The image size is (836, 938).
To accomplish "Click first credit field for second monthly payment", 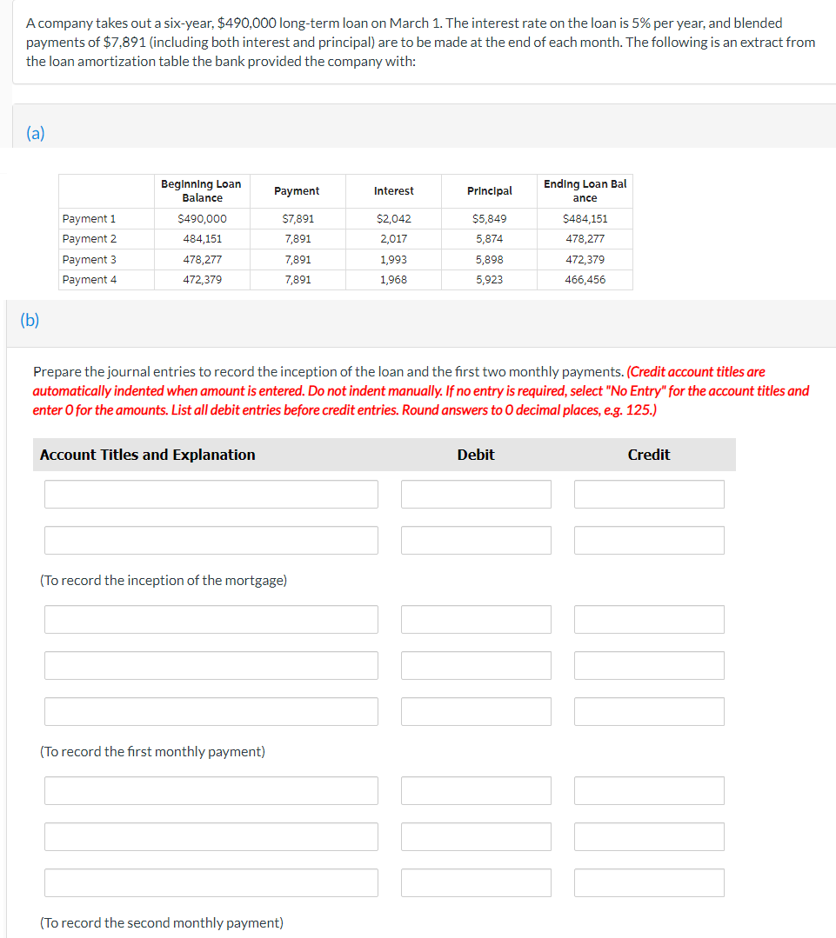I will click(649, 790).
